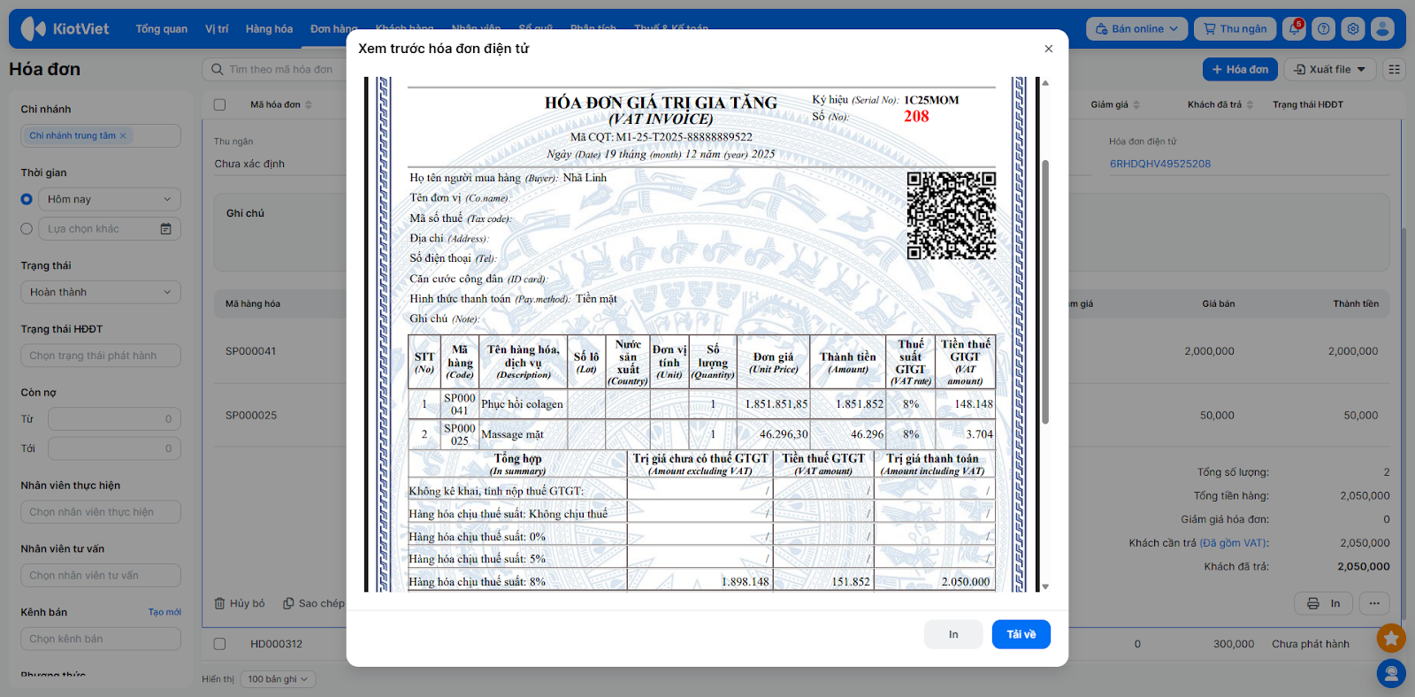Screen dimensions: 1415x697
Task: Click product code SP000025
Action: click(251, 415)
